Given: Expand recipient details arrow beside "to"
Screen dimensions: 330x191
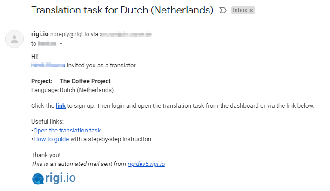Looking at the screenshot, I should 61,44.
